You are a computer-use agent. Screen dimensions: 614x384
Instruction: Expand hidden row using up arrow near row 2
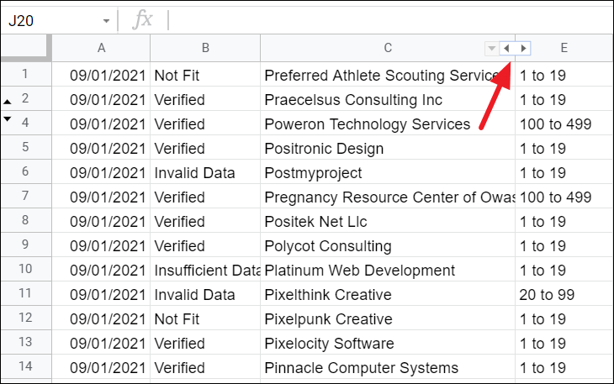[7, 102]
